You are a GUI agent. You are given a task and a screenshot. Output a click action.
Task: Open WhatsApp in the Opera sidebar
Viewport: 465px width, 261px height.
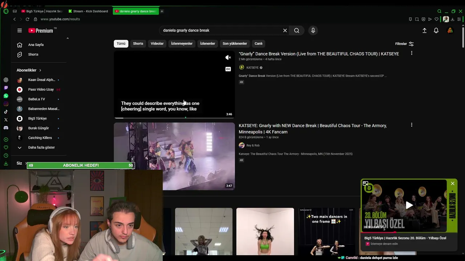click(6, 96)
